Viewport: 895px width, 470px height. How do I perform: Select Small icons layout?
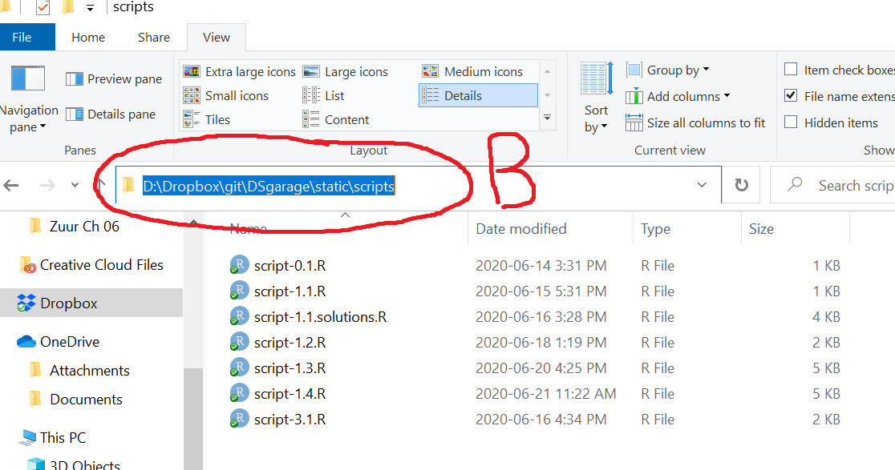(225, 96)
